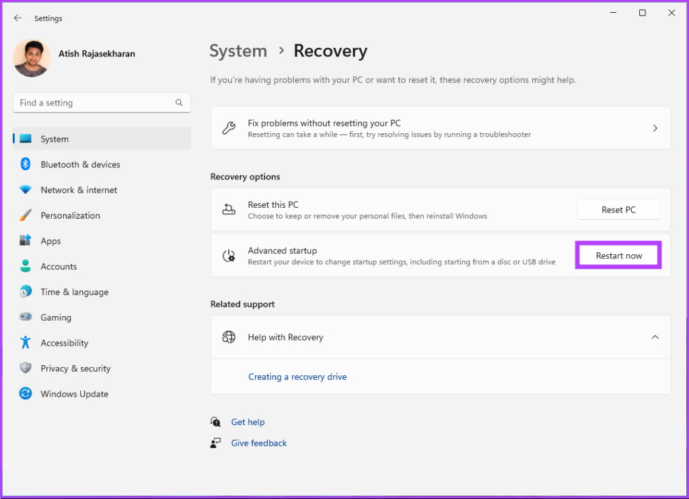Go to Bluetooth & devices settings
This screenshot has height=499, width=689.
pyautogui.click(x=81, y=164)
